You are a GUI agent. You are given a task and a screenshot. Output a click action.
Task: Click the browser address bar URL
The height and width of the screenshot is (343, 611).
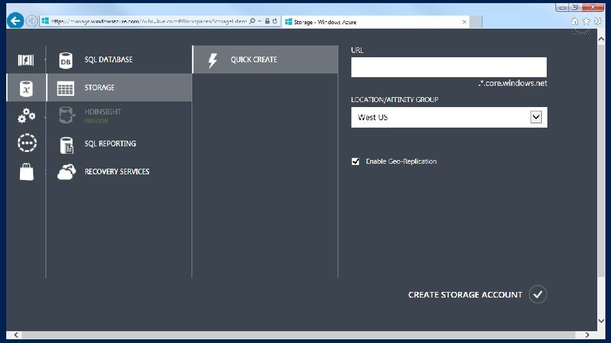tap(149, 21)
